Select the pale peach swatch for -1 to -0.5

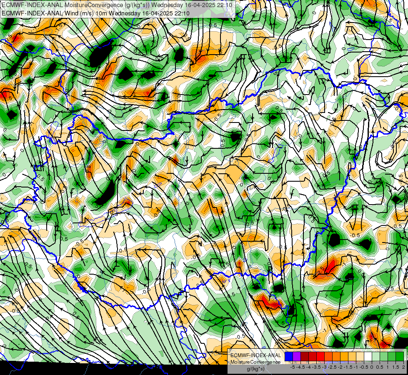[x=360, y=357]
